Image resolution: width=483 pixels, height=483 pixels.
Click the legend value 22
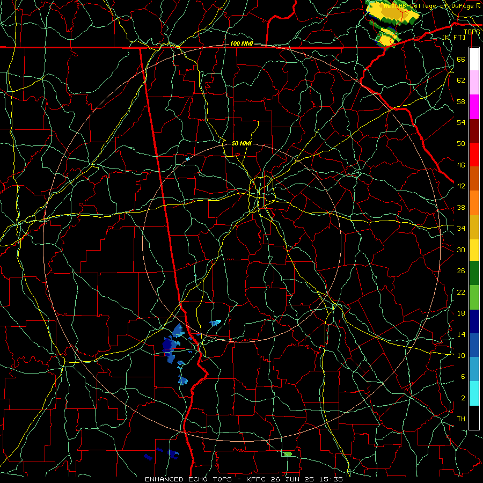[x=461, y=292]
